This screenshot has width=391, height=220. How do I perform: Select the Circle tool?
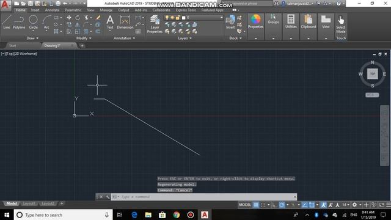point(33,22)
